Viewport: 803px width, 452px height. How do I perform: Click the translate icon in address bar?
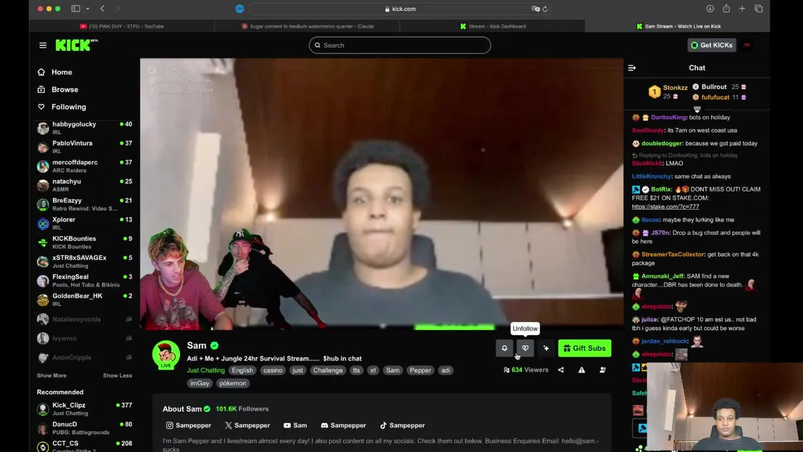535,9
